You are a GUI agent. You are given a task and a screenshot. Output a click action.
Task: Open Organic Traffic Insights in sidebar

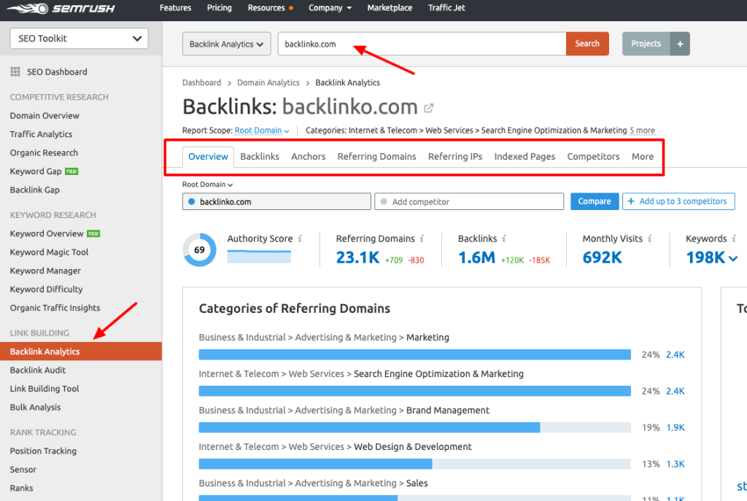55,308
